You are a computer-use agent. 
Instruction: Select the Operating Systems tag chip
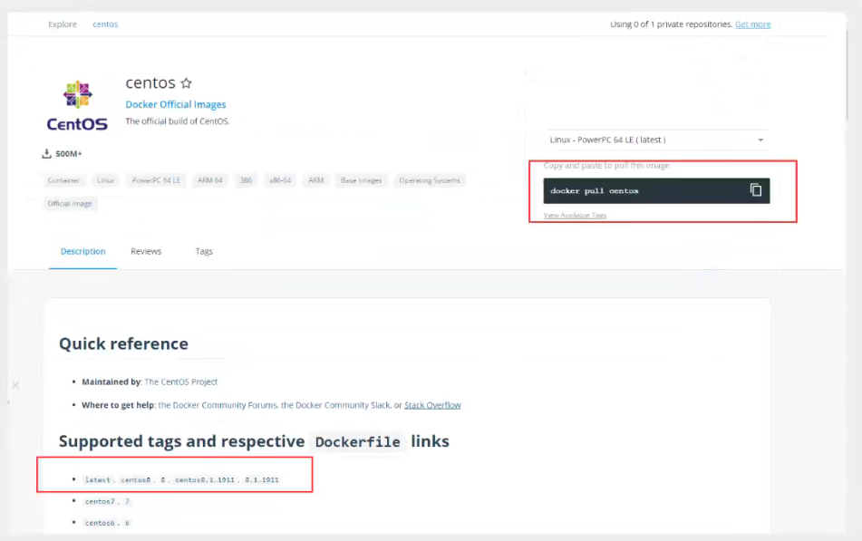(x=430, y=180)
